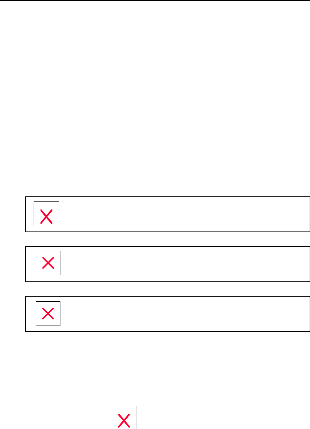The height and width of the screenshot is (429, 310).
Task: Select the red X in the topmost bordered box
Action: [x=47, y=217]
